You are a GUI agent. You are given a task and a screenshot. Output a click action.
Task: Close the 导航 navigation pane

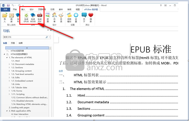tap(51, 30)
